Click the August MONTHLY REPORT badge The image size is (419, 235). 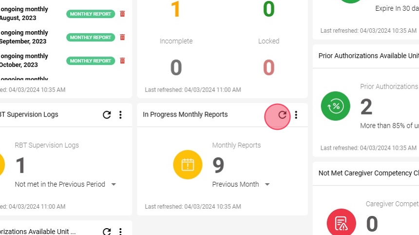[x=91, y=14]
